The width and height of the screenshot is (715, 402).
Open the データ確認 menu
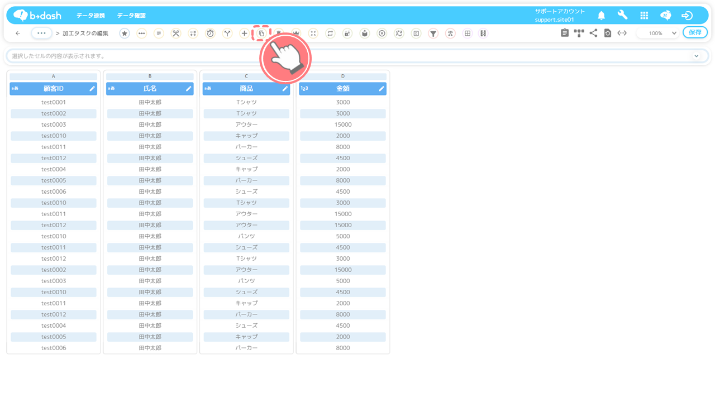(131, 16)
